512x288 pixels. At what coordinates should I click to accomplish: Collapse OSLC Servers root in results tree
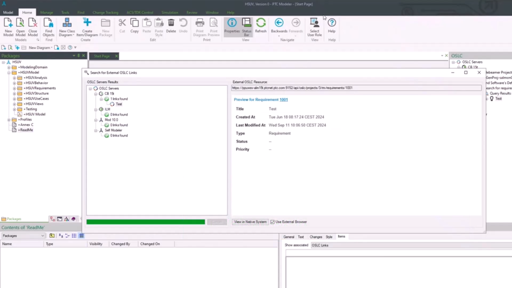90,89
